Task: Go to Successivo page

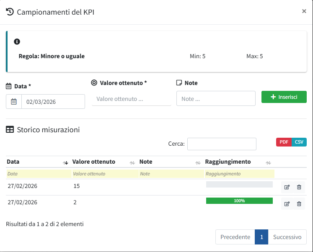Action: point(287,237)
